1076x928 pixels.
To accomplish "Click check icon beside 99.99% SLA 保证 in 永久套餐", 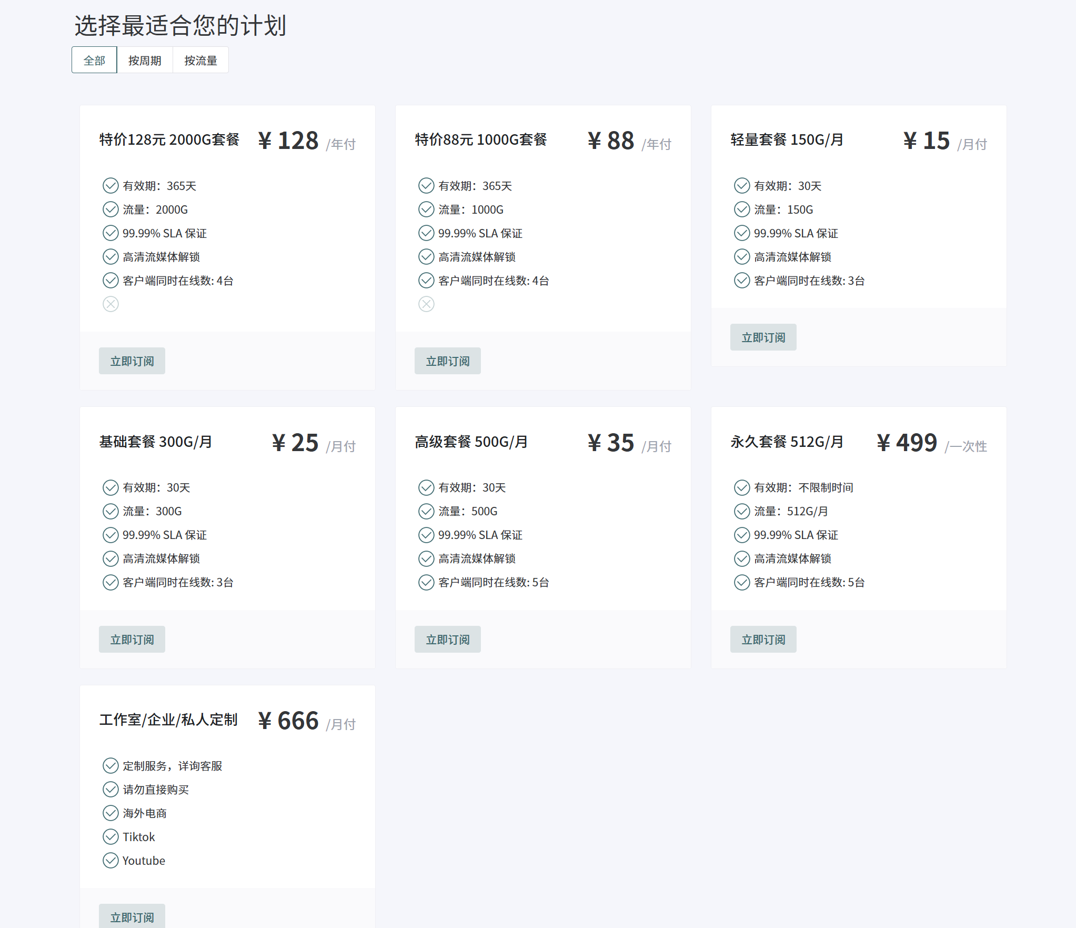I will click(742, 535).
